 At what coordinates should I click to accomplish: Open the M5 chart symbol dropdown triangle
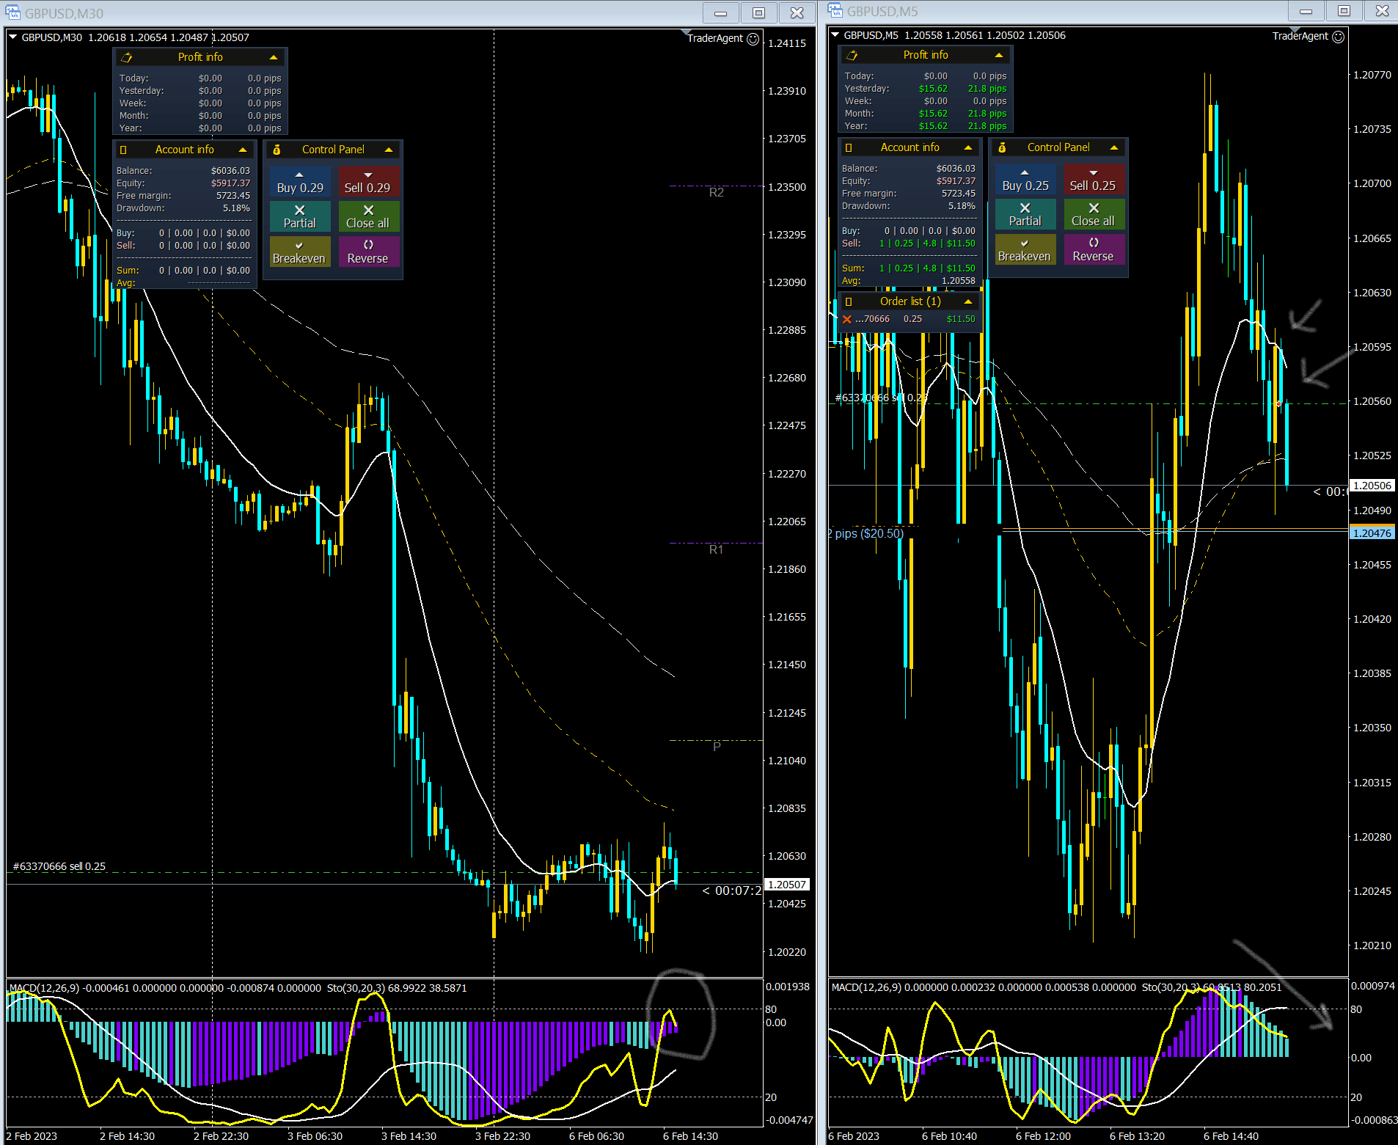pyautogui.click(x=835, y=34)
